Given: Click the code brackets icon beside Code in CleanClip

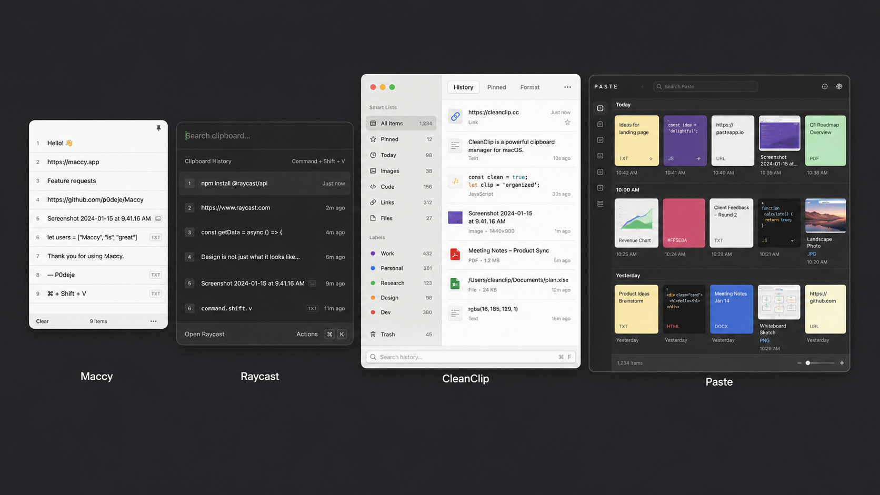Looking at the screenshot, I should [x=373, y=187].
